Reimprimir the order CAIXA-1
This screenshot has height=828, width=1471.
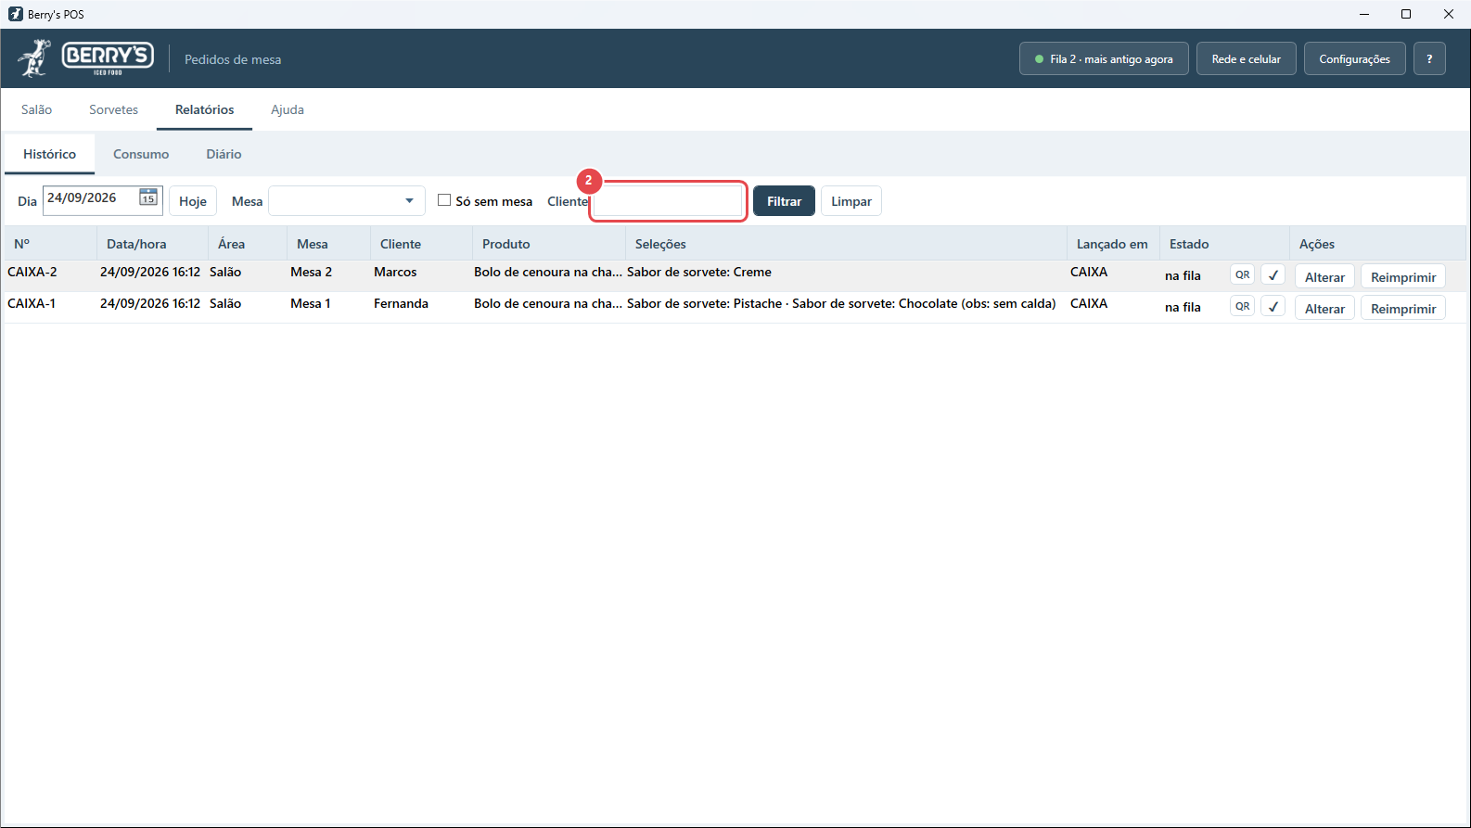click(1403, 309)
